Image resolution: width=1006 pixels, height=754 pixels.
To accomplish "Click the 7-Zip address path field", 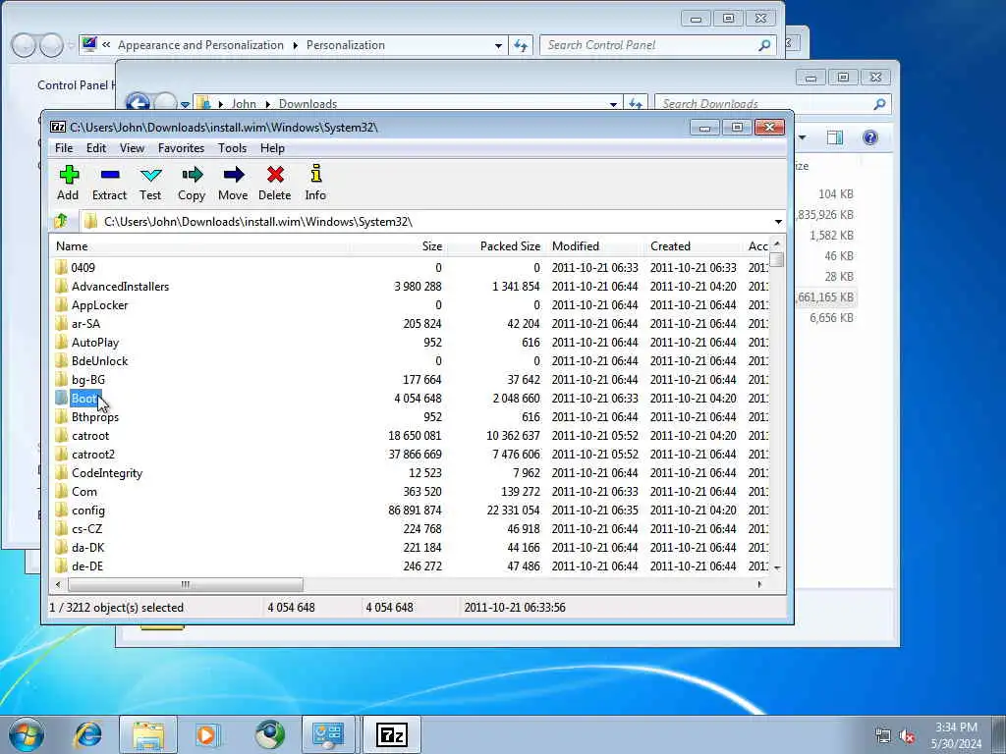I will pyautogui.click(x=426, y=222).
